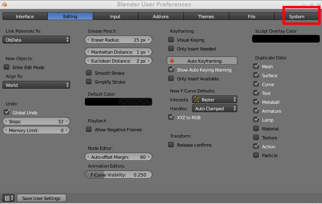Click the Keyframing section label
This screenshot has height=204, width=322.
pos(182,31)
